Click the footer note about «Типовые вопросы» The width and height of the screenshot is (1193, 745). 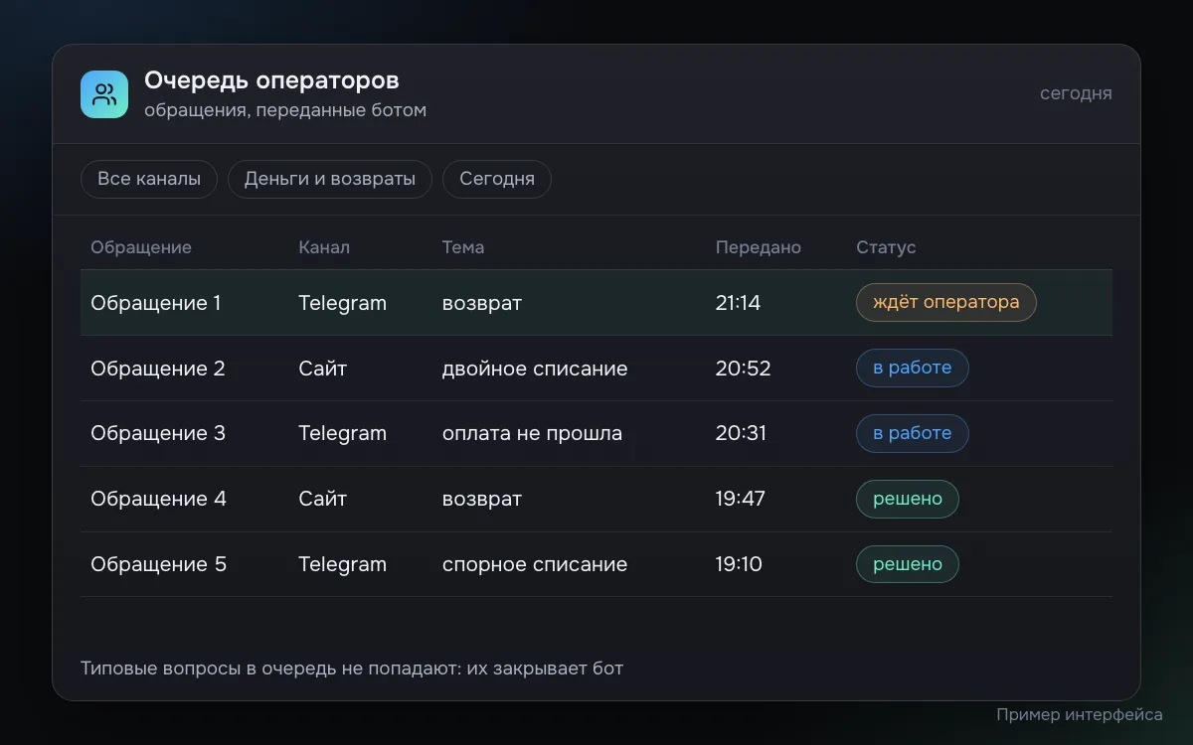[352, 669]
